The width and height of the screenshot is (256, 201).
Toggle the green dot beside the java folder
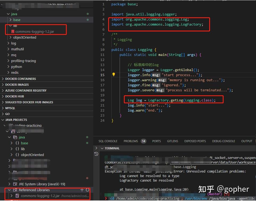point(88,14)
